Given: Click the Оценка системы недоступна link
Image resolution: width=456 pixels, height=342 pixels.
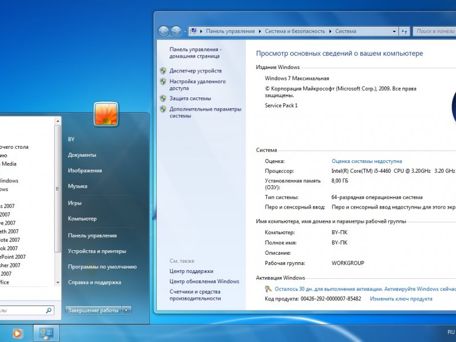Looking at the screenshot, I should [367, 161].
